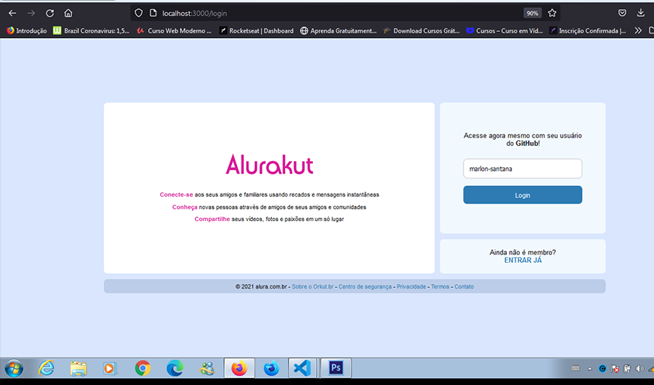This screenshot has height=385, width=654.
Task: Switch to Photoshop in the taskbar
Action: tap(336, 368)
